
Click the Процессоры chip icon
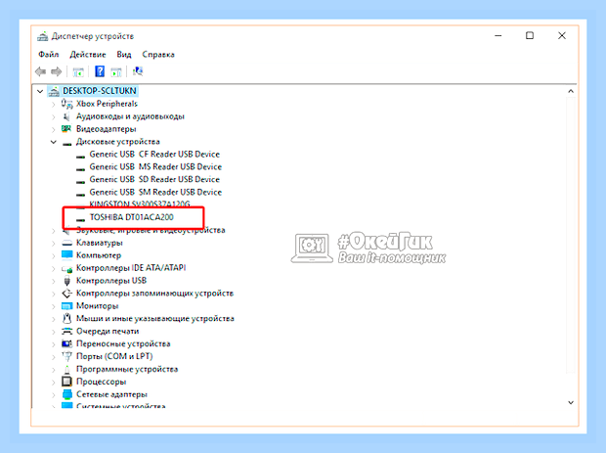click(x=66, y=382)
